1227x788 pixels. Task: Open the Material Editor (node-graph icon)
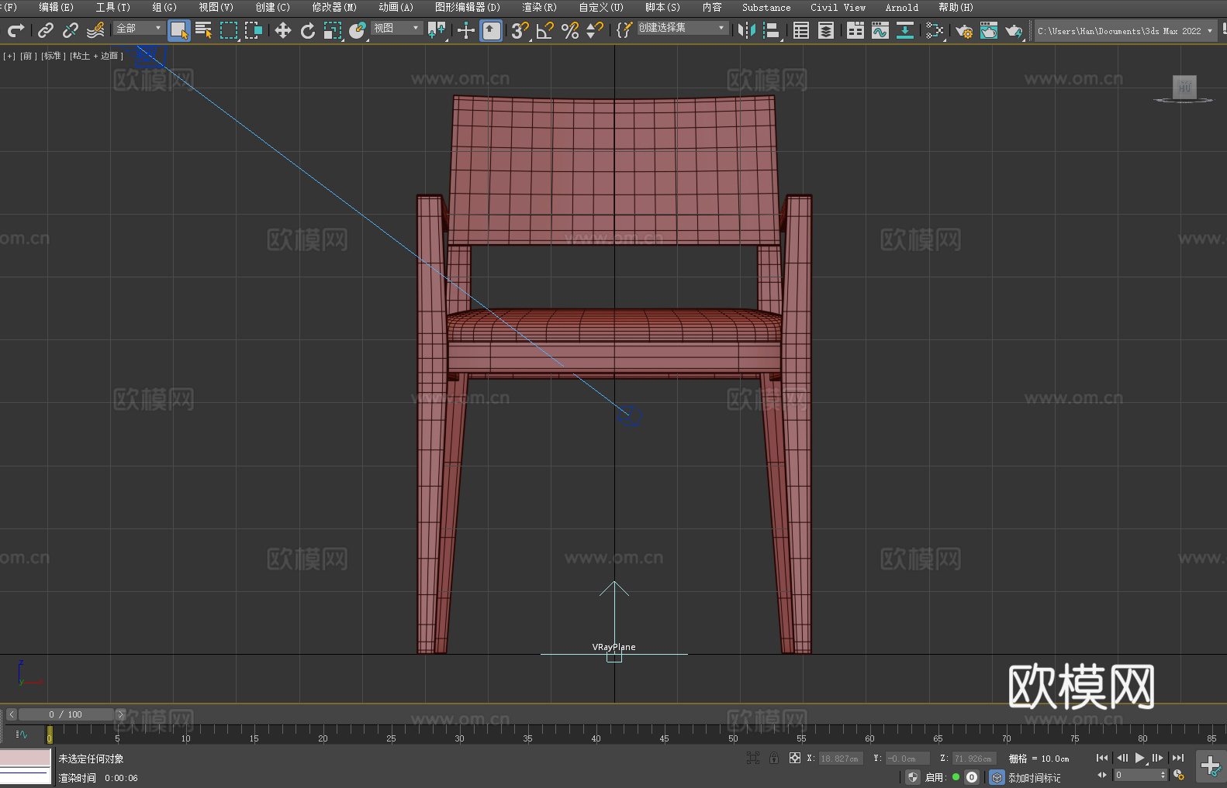click(935, 30)
